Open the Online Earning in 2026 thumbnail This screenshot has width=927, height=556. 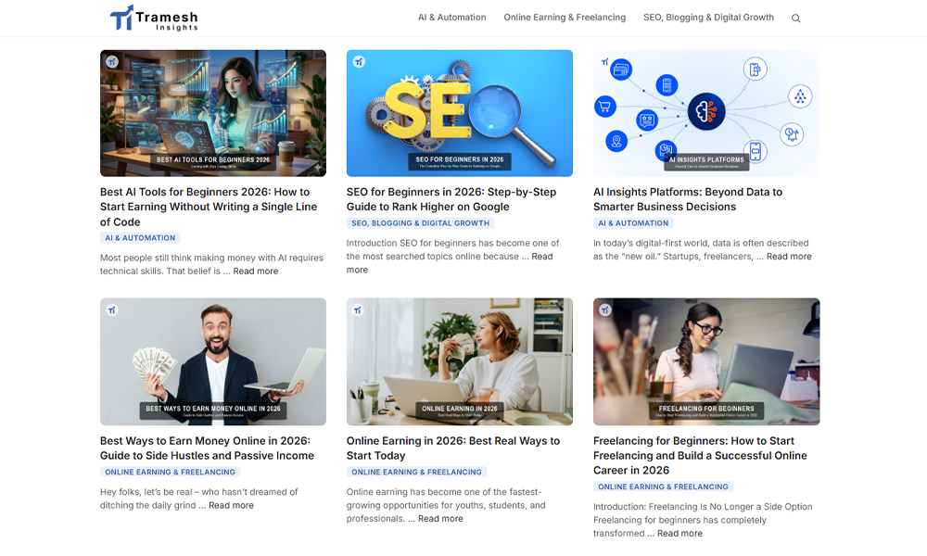(x=460, y=361)
